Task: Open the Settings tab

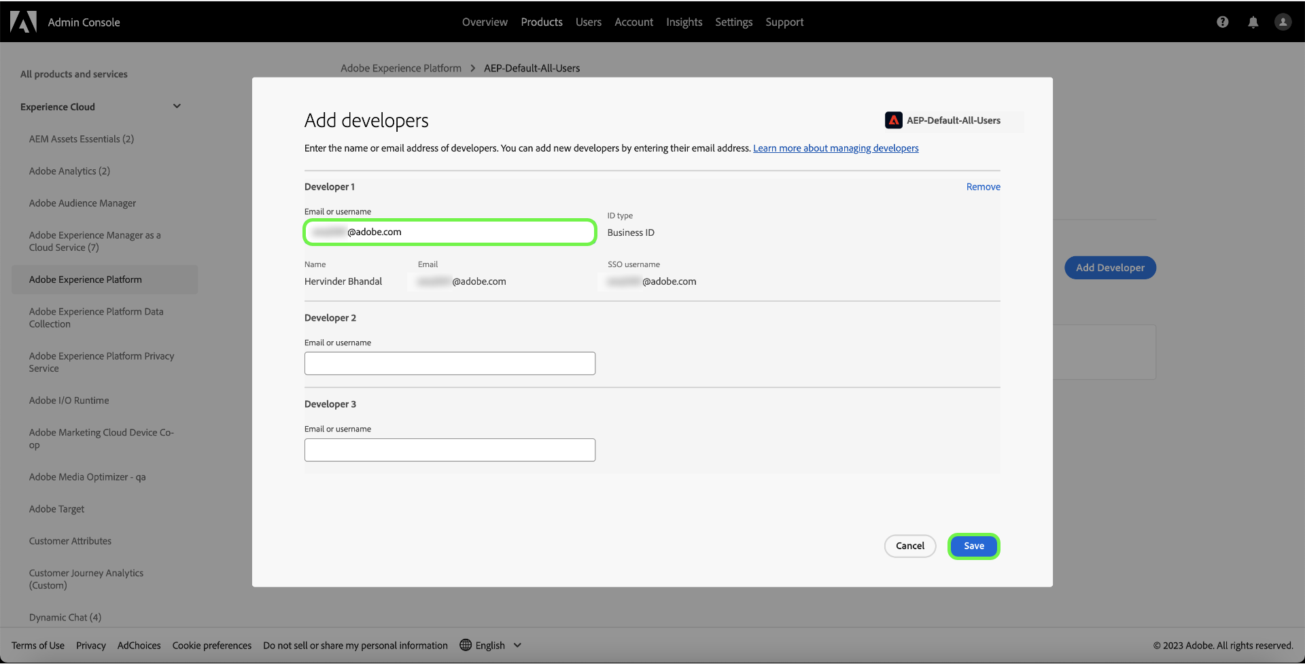Action: pos(734,22)
